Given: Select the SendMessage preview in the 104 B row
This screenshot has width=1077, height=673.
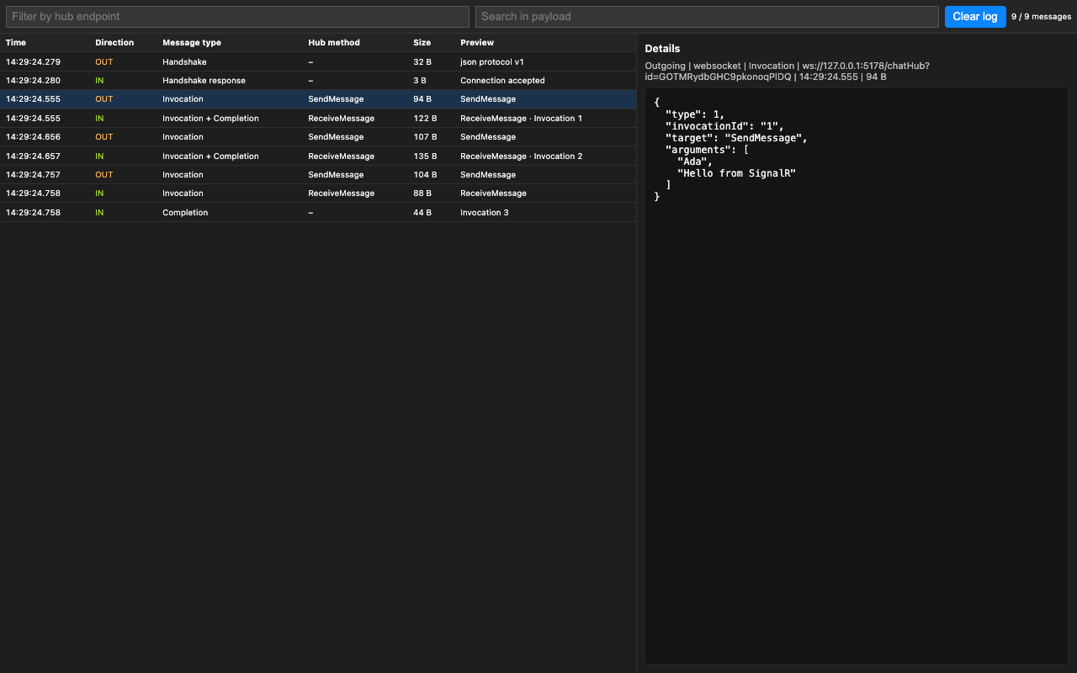Looking at the screenshot, I should click(488, 175).
